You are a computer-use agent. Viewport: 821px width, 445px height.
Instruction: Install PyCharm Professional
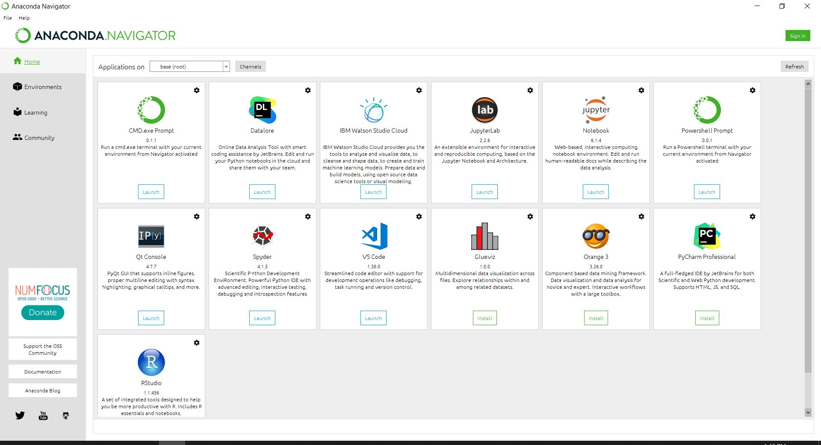point(707,318)
